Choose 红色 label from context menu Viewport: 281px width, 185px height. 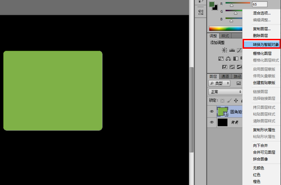pyautogui.click(x=257, y=175)
